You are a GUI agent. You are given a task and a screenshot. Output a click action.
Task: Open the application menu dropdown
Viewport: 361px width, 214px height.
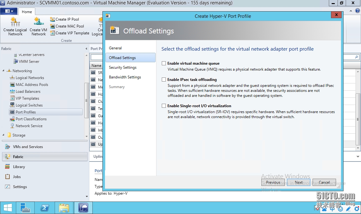click(x=9, y=11)
